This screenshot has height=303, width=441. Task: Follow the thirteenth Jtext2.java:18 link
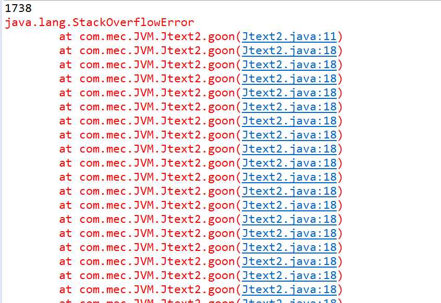(289, 219)
